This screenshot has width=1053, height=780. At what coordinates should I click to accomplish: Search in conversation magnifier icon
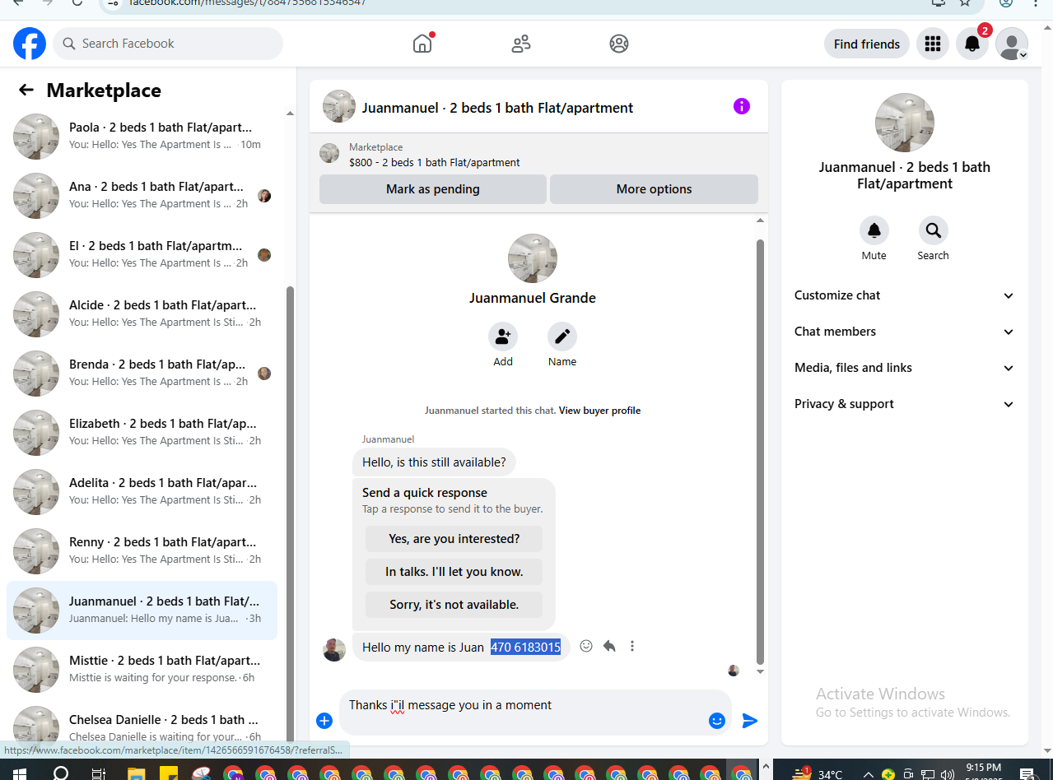(x=934, y=230)
